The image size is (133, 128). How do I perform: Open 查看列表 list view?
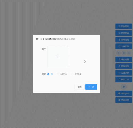[x=124, y=100]
